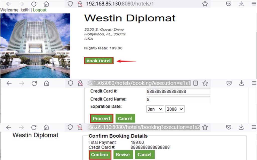This screenshot has height=160, width=257.
Task: Focus the Credit Card Name input field
Action: click(x=178, y=100)
